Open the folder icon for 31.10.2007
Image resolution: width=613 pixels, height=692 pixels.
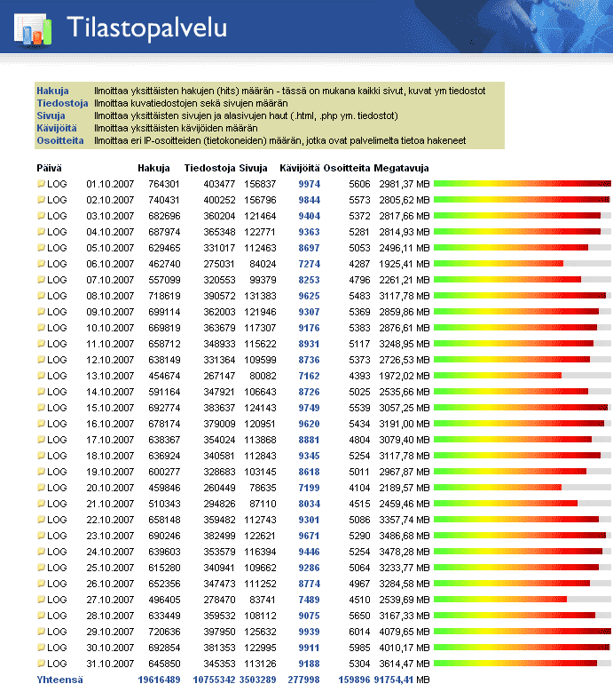(42, 664)
